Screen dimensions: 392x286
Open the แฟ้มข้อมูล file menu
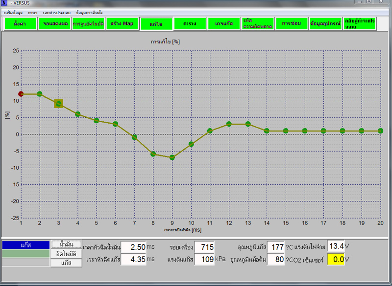point(13,13)
